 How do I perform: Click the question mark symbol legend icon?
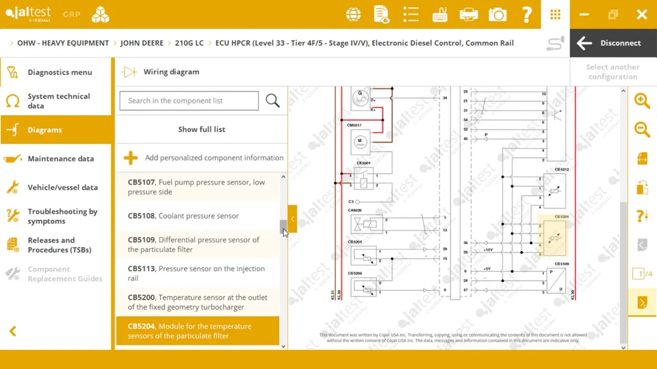point(642,216)
